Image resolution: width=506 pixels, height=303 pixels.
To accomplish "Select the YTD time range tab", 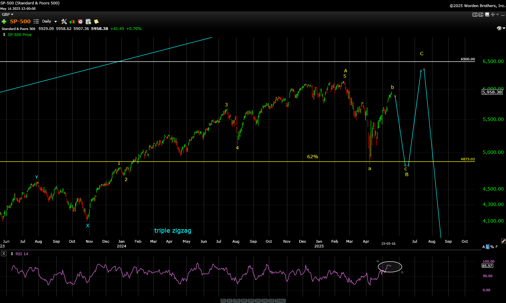I will (236, 301).
